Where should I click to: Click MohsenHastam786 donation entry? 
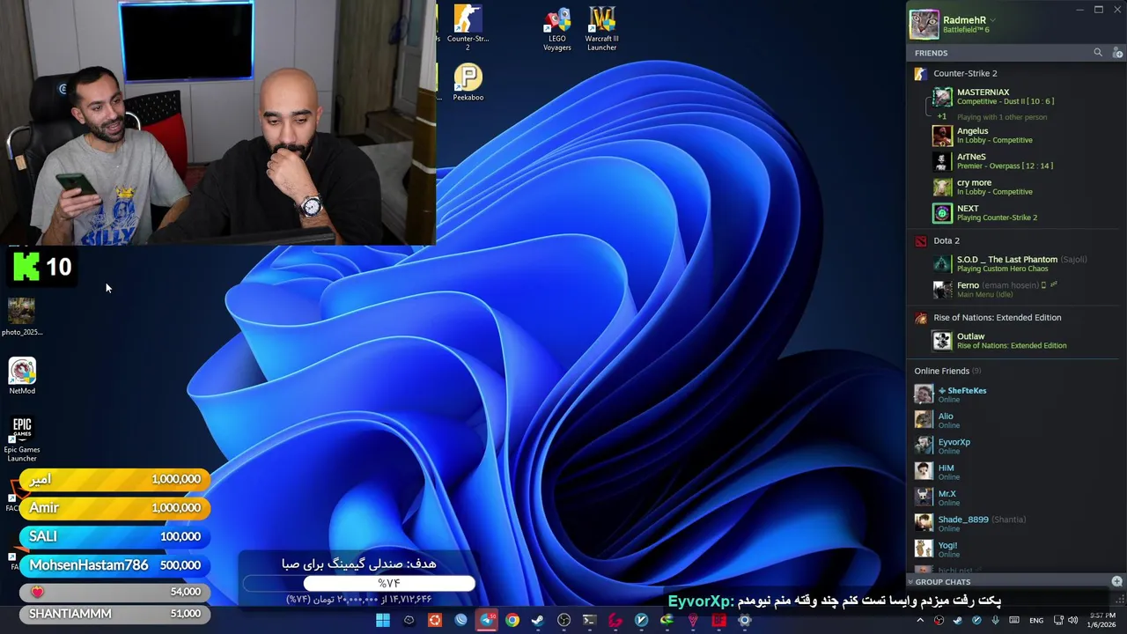114,565
